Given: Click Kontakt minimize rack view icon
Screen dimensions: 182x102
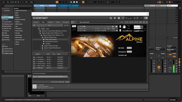Looking at the screenshot, I should 123,18.
